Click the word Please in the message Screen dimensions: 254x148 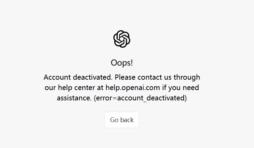[x=125, y=77]
